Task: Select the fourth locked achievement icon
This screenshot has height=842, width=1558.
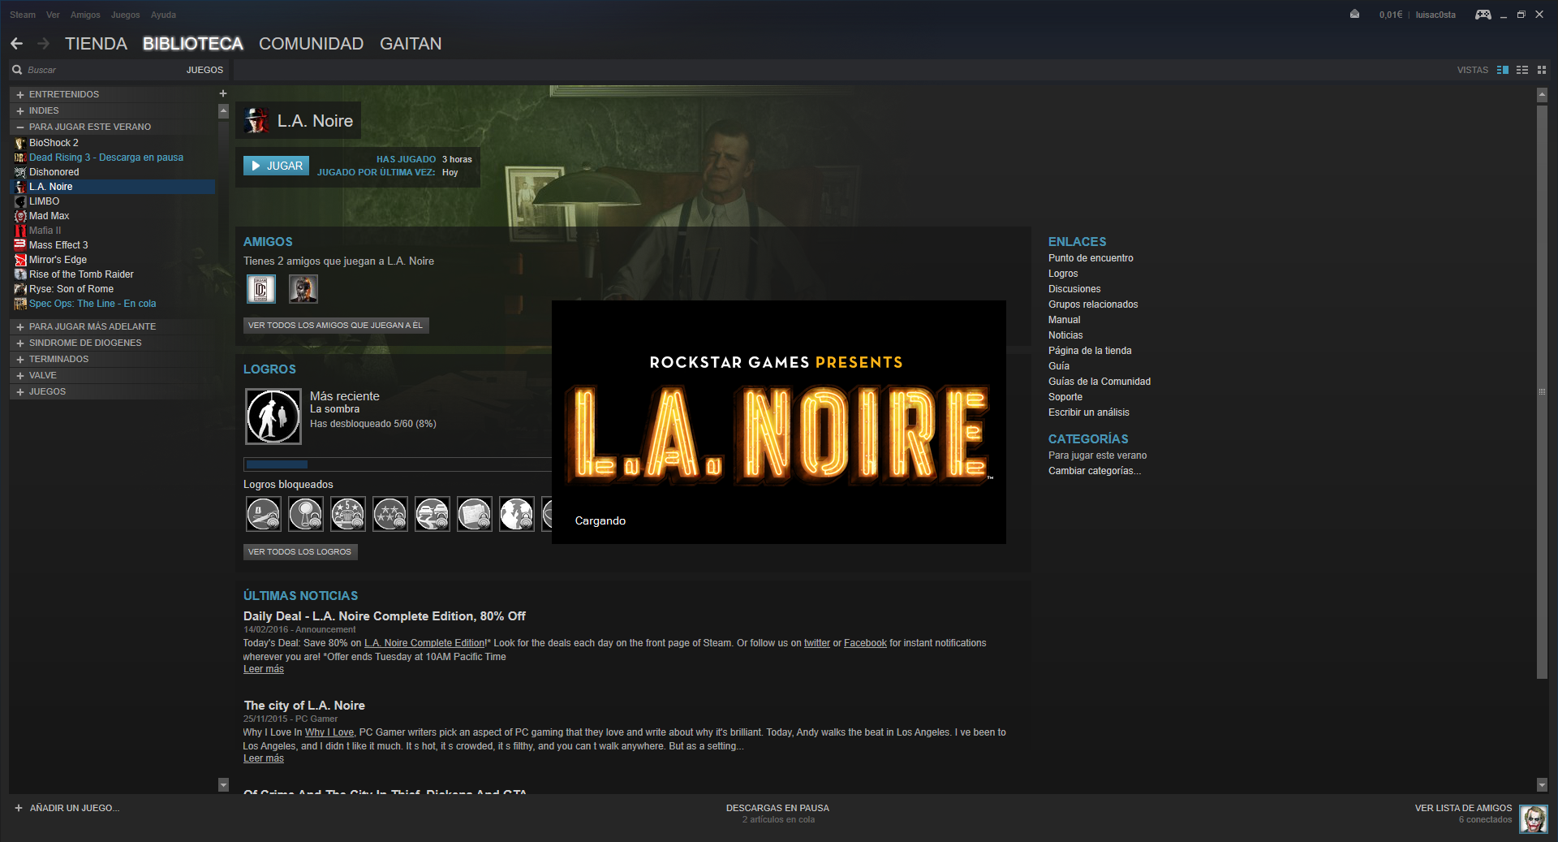Action: (x=390, y=514)
